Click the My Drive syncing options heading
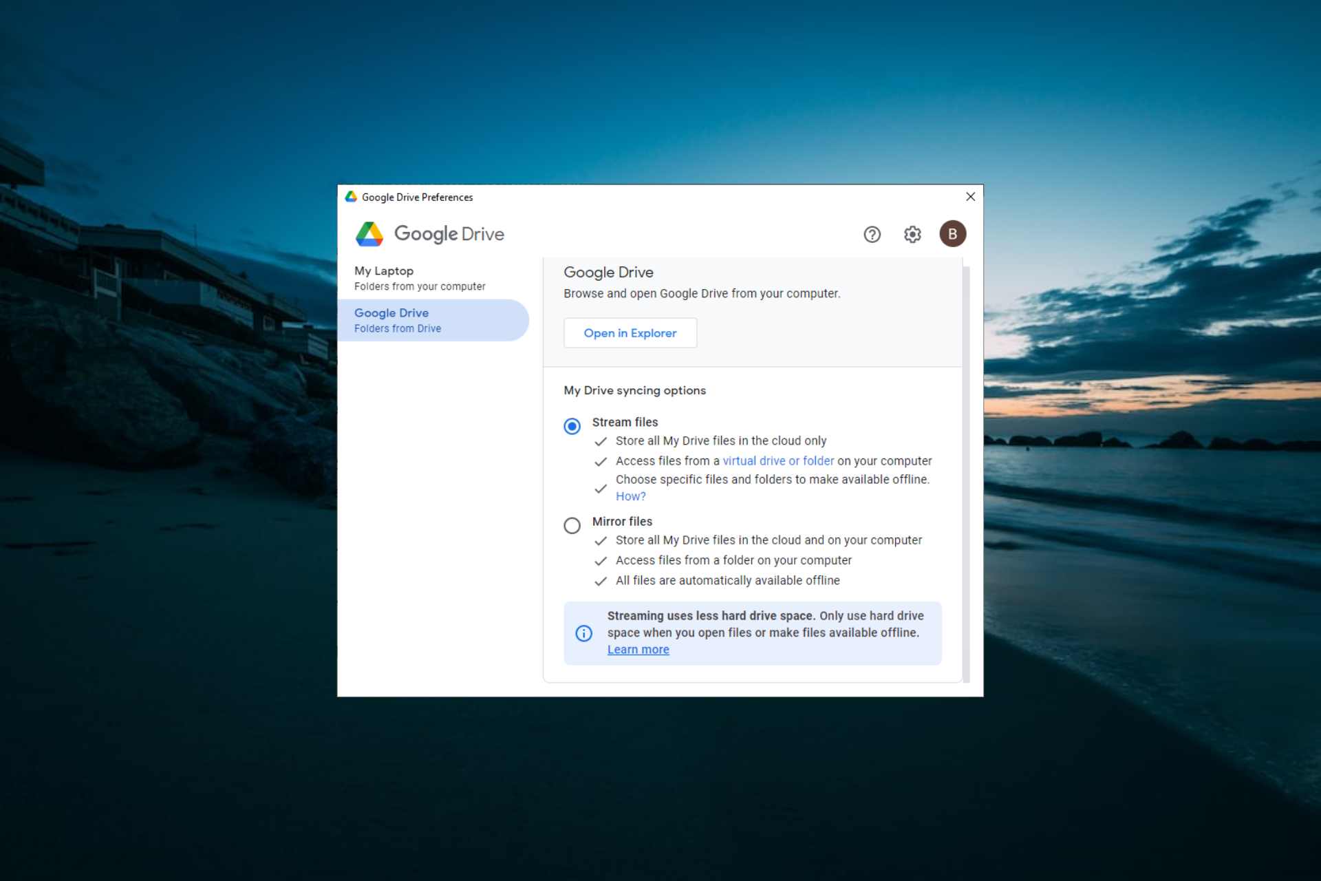Image resolution: width=1321 pixels, height=881 pixels. click(635, 390)
